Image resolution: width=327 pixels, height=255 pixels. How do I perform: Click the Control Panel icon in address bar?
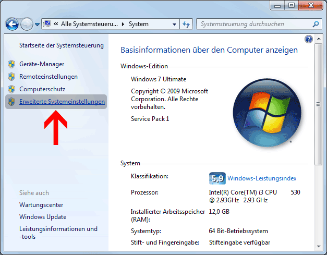(x=47, y=24)
